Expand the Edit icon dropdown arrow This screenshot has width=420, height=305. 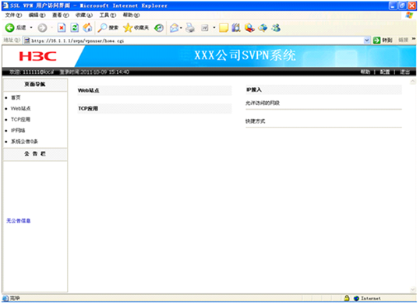coord(214,27)
